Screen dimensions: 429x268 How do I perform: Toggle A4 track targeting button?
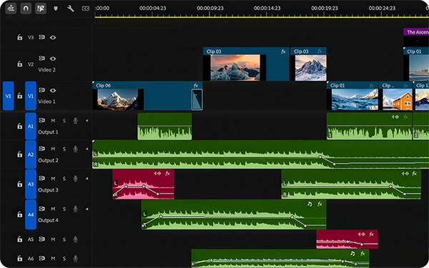tap(31, 214)
